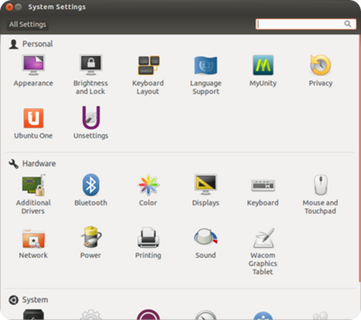Click the System section heading
The image size is (361, 320).
[35, 300]
